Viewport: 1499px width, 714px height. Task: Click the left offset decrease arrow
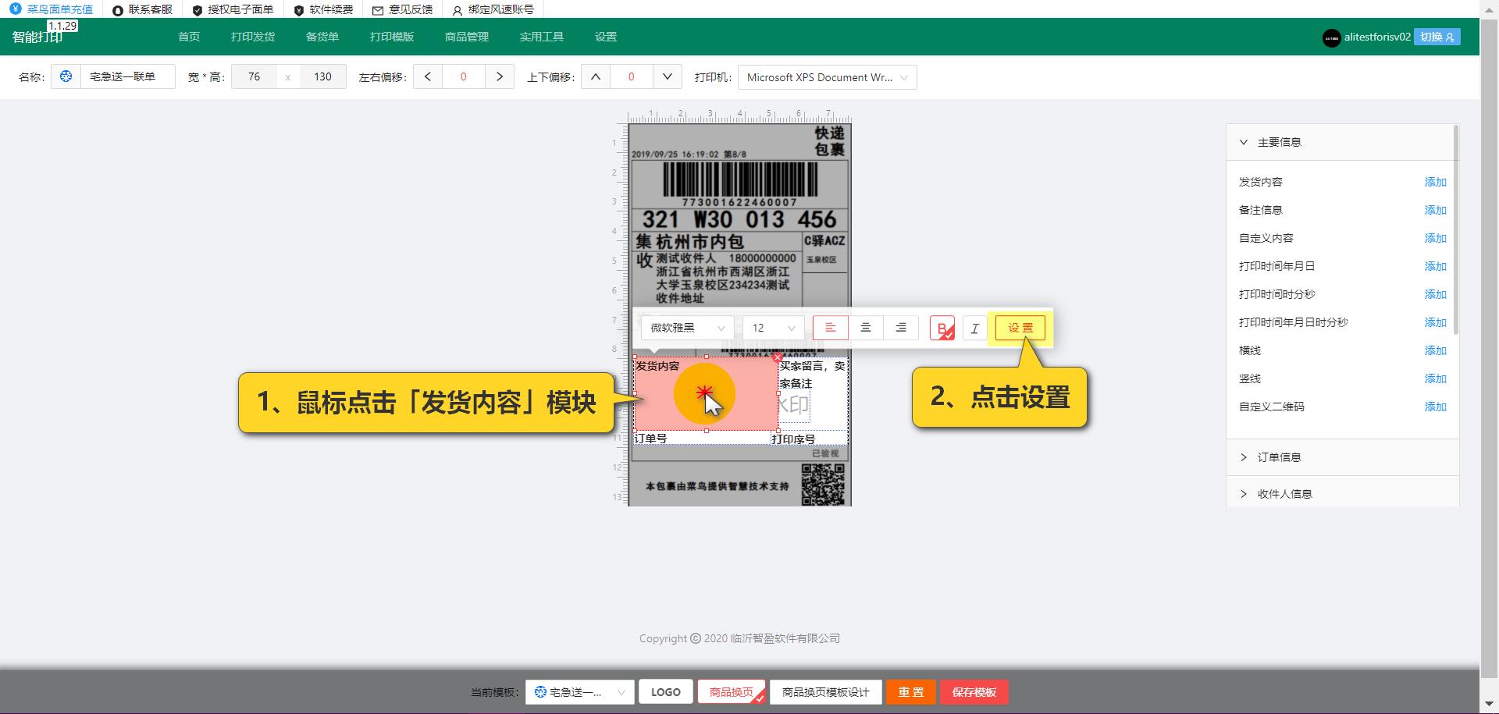point(428,77)
